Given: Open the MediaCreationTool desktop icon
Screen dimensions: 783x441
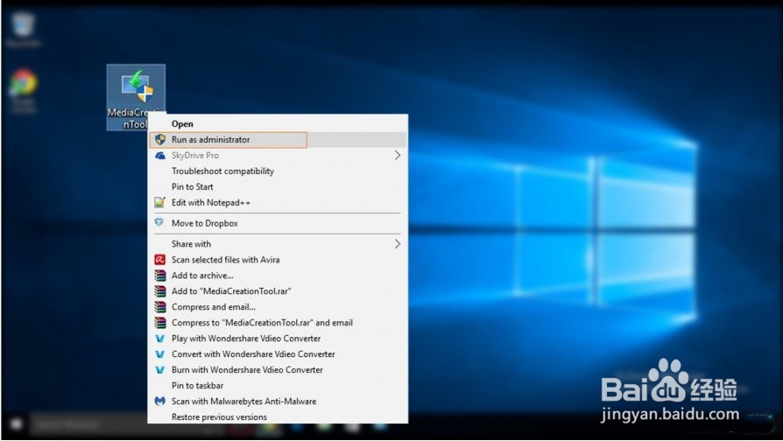Looking at the screenshot, I should click(136, 97).
